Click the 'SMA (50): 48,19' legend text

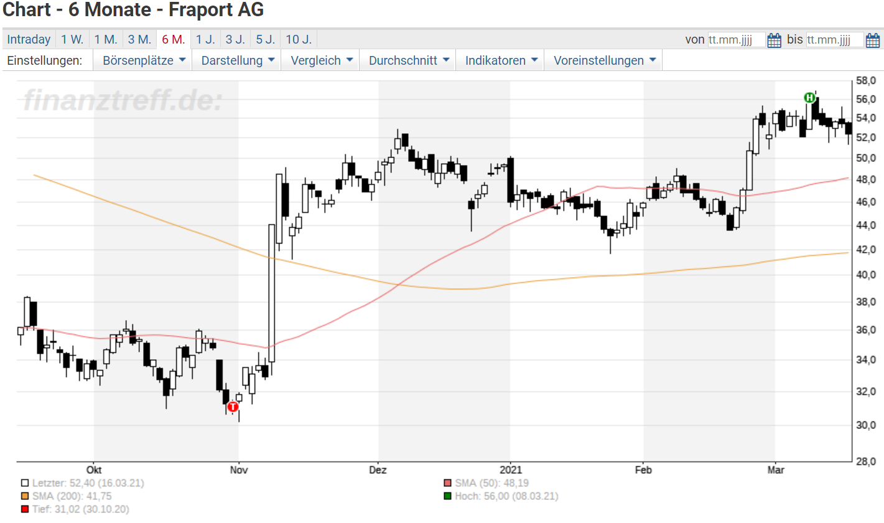click(491, 483)
